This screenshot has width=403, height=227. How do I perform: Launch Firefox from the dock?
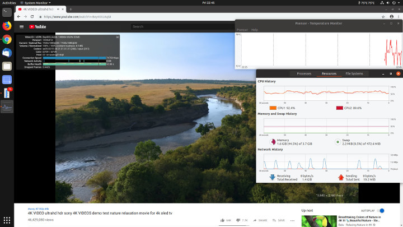click(7, 26)
